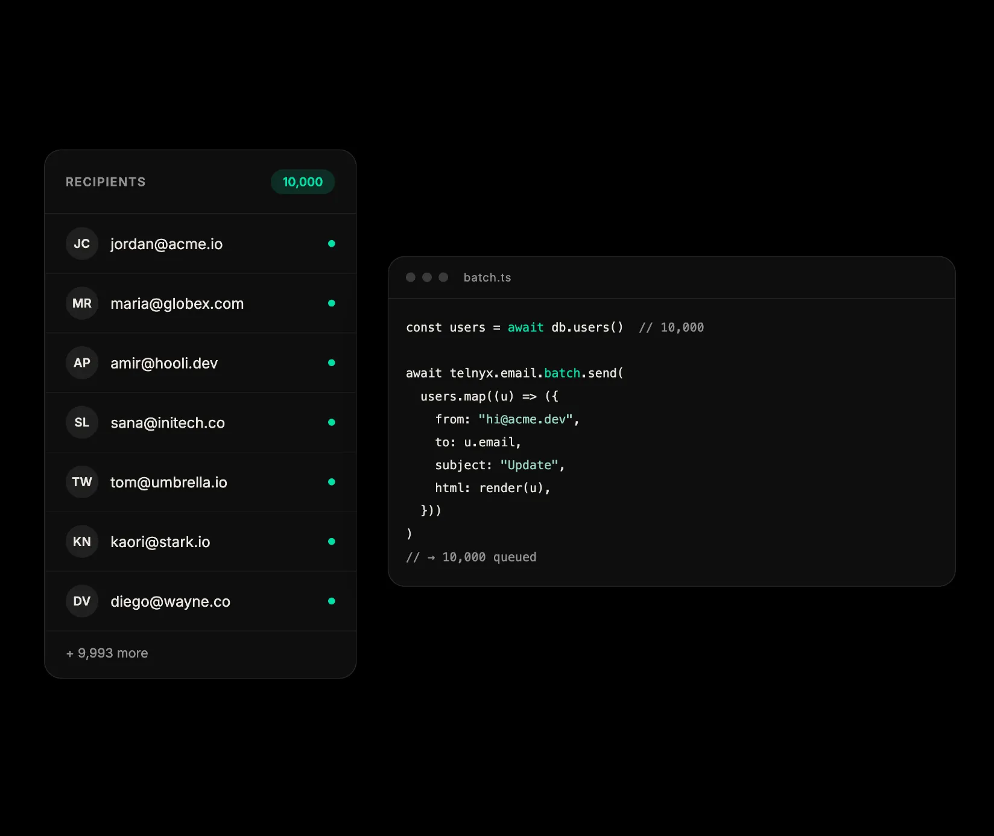This screenshot has height=836, width=994.
Task: Click the AP avatar for amir@hooli.dev
Action: click(x=82, y=363)
